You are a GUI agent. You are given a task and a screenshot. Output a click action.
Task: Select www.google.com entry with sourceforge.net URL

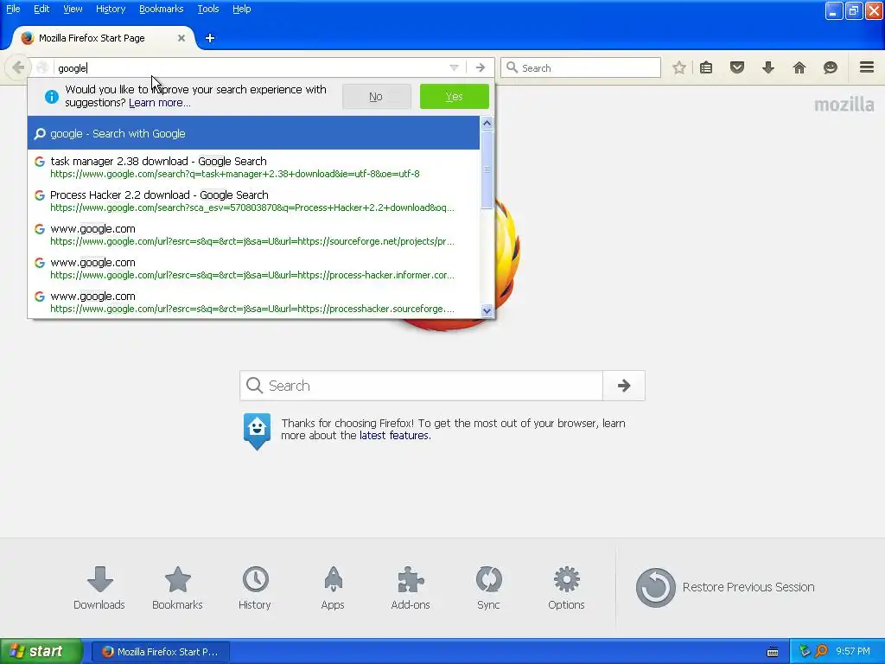[253, 235]
